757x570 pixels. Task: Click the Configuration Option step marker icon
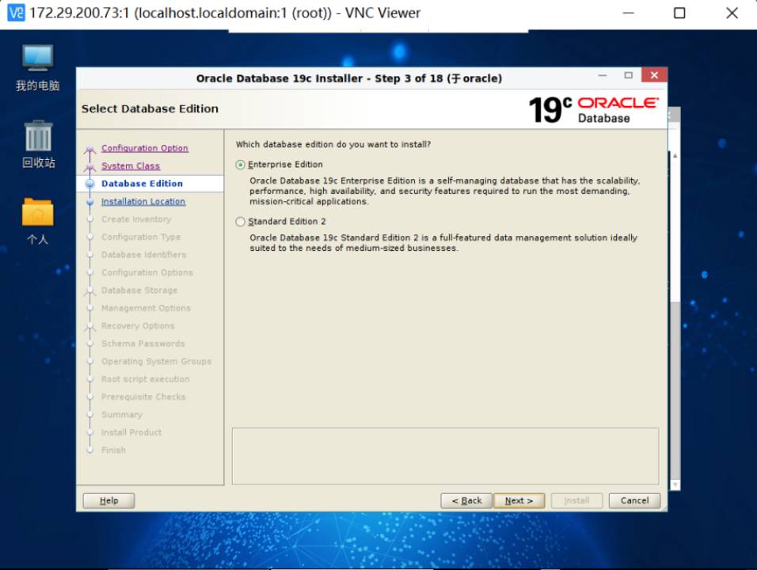90,149
